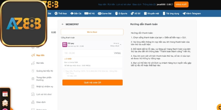Open the E-Sports menu
Viewport: 221px width, 110px height.
point(121,13)
